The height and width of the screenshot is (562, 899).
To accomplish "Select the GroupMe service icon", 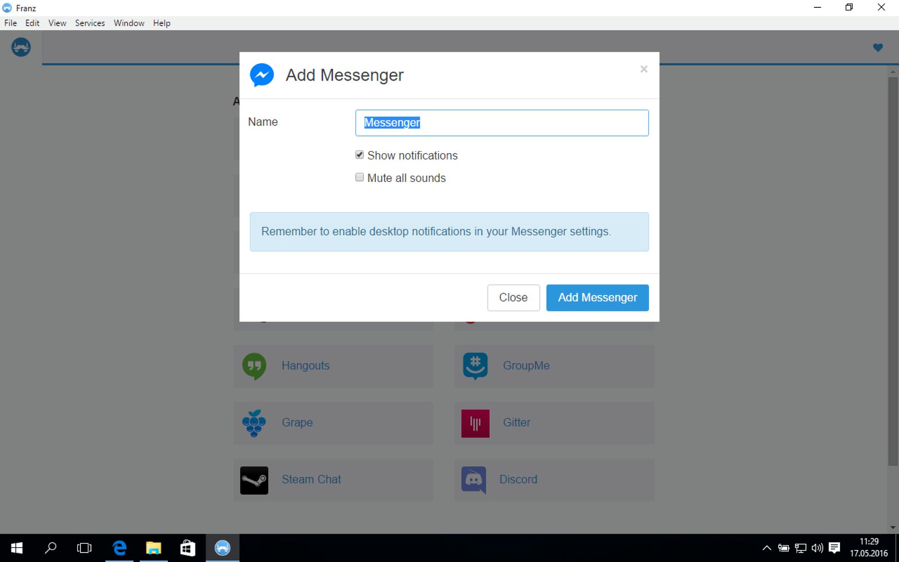I will coord(475,366).
